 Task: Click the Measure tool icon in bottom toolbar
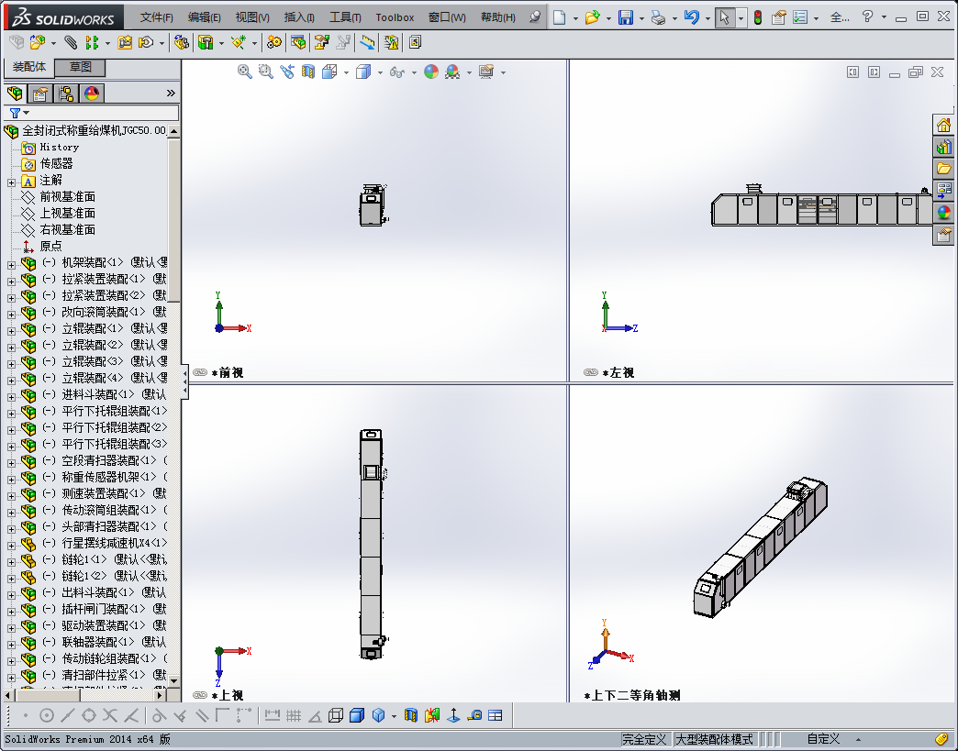coord(474,715)
